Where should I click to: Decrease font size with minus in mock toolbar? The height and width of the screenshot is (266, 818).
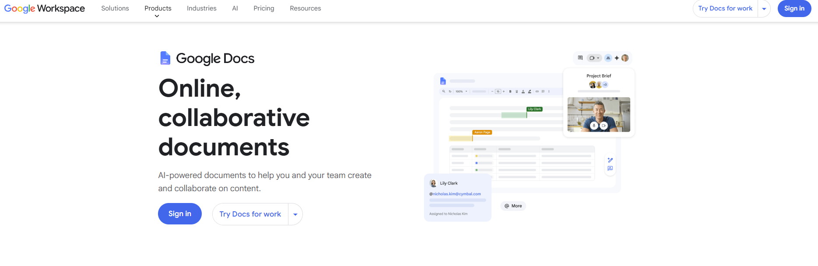(492, 91)
